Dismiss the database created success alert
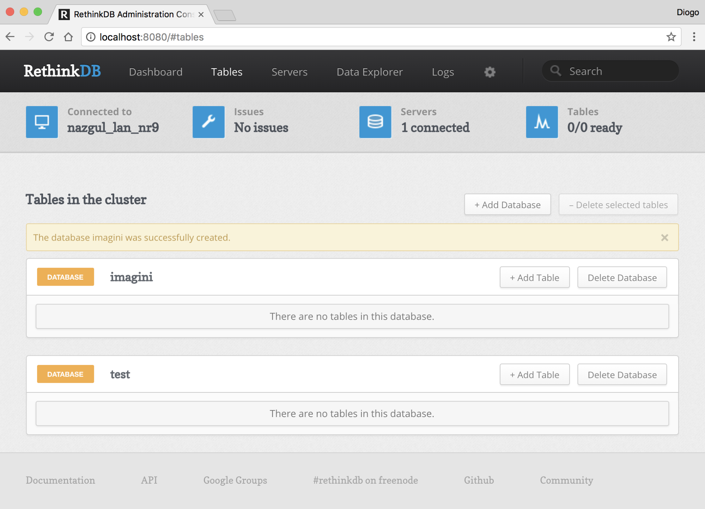Viewport: 705px width, 509px height. click(x=664, y=238)
